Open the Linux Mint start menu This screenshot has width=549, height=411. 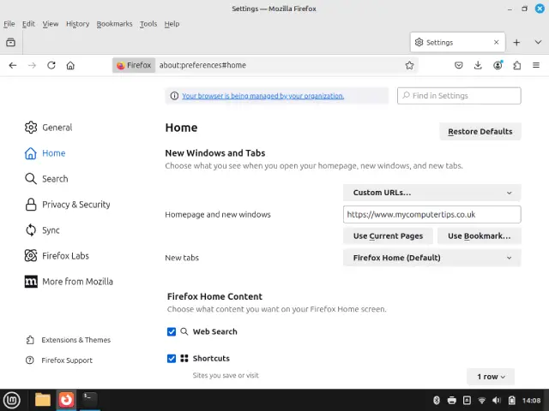coord(12,400)
